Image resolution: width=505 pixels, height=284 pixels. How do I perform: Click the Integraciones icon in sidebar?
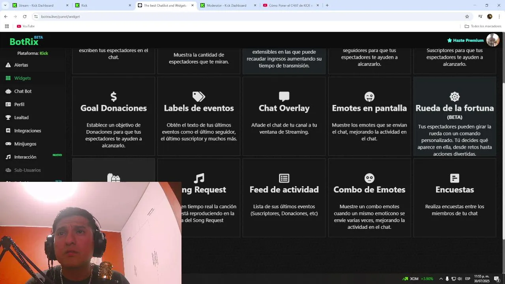8,131
